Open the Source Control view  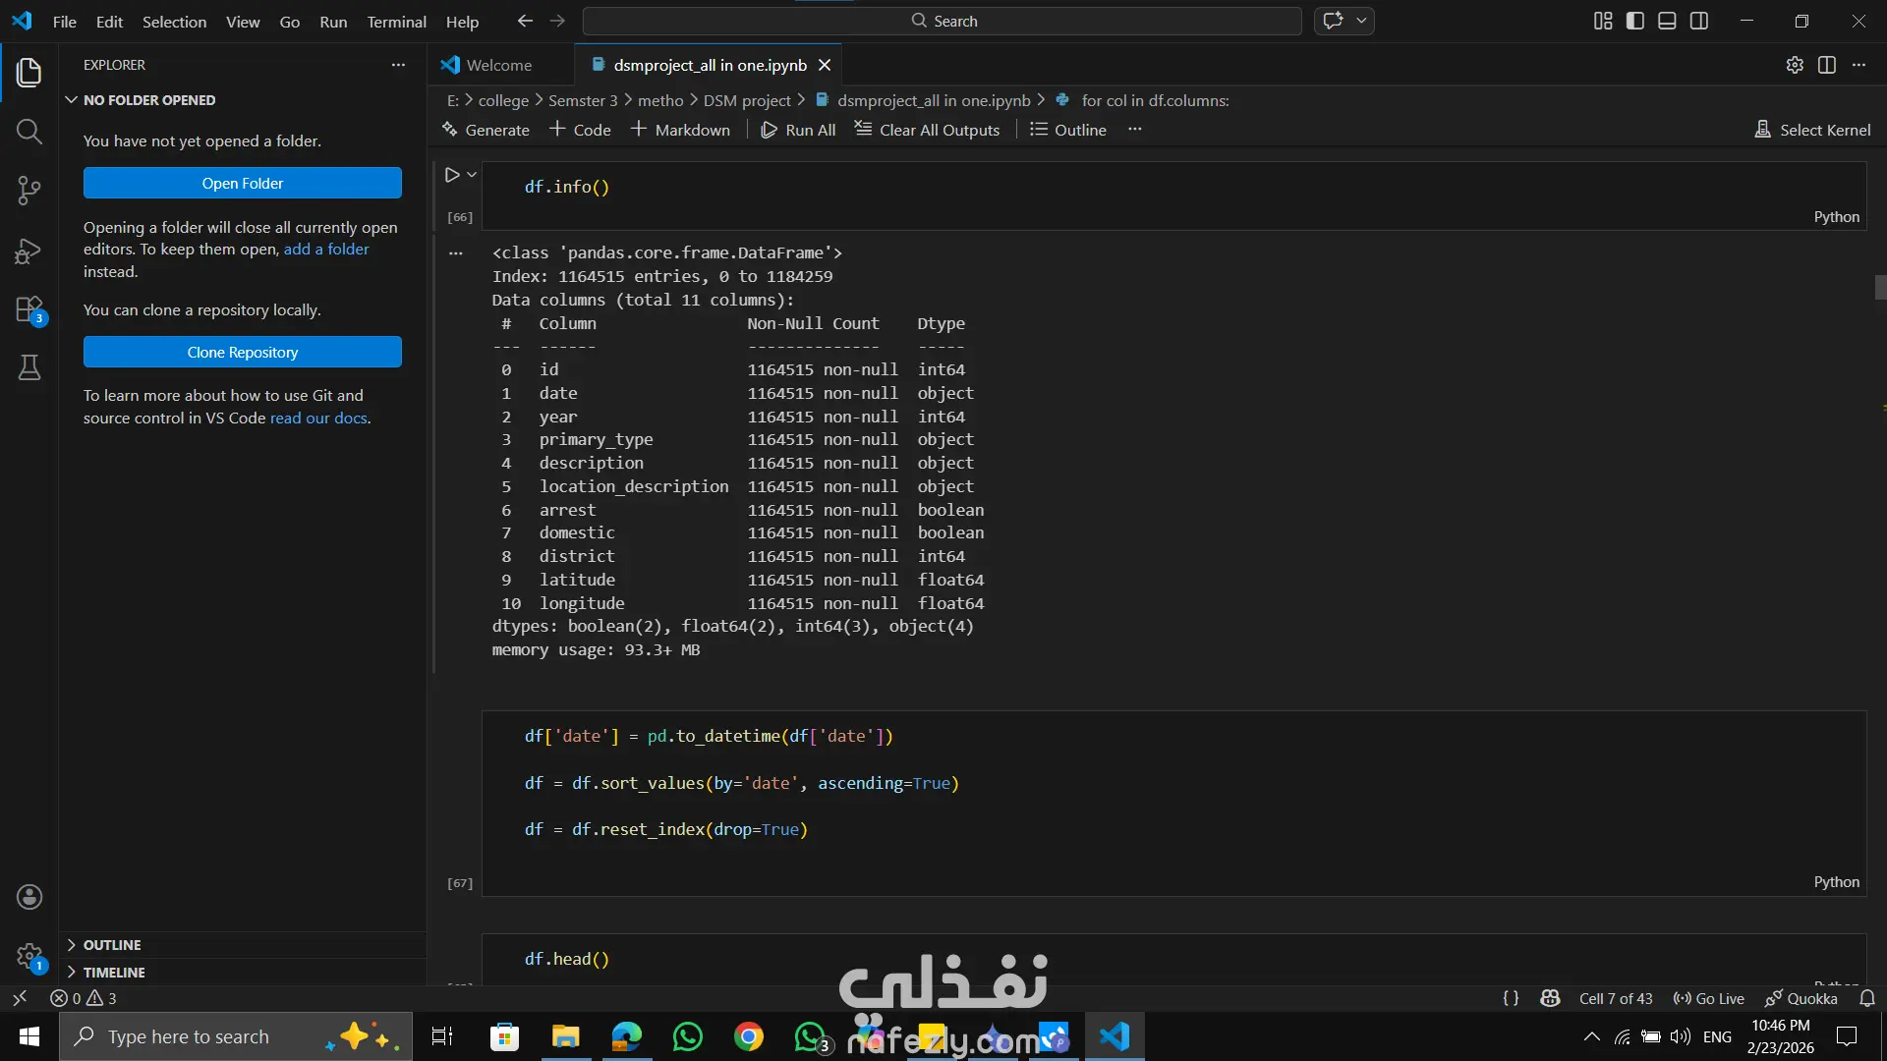tap(29, 191)
